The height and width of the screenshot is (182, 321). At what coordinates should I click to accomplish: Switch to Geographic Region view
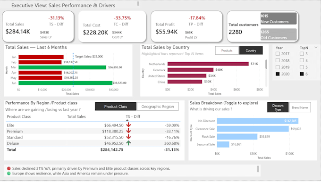pos(158,107)
